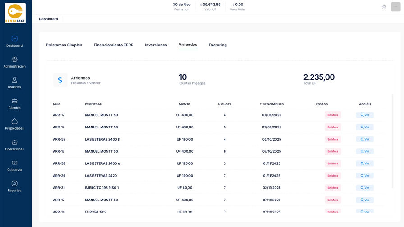Click the Dashboard breadcrumb title
The height and width of the screenshot is (227, 404).
coord(48,19)
